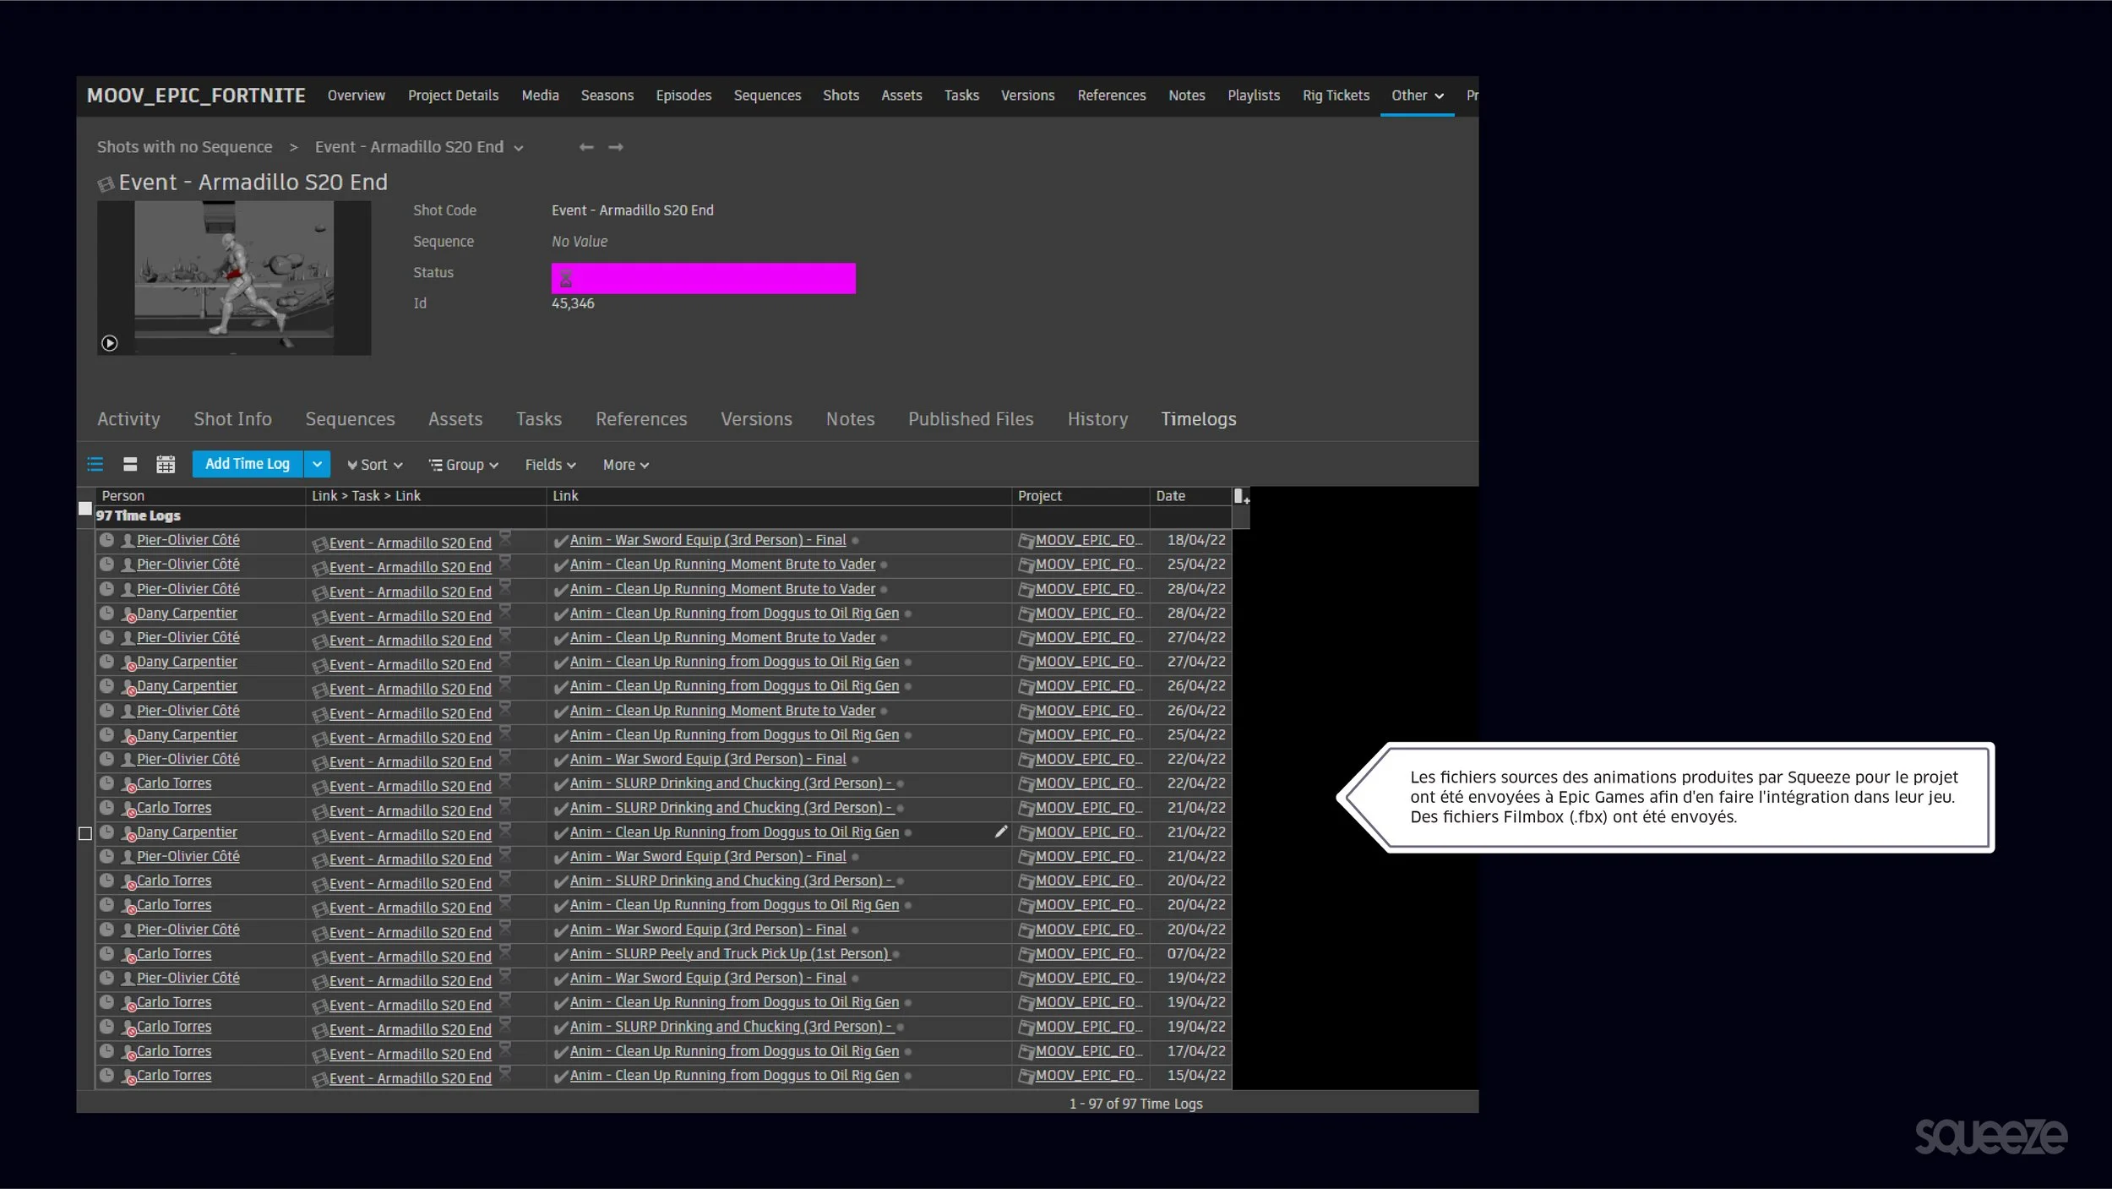
Task: Go to previous shot arrow
Action: click(586, 147)
